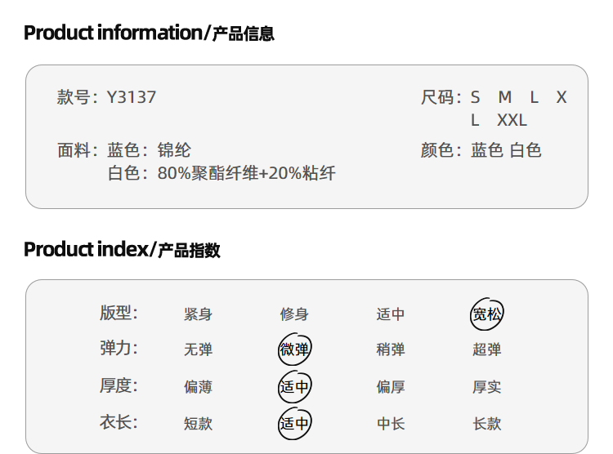Select the 偏薄 thickness option

[198, 387]
